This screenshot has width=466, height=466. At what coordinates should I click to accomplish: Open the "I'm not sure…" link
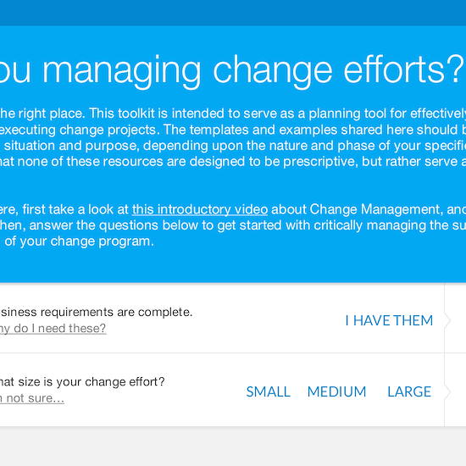coord(32,398)
